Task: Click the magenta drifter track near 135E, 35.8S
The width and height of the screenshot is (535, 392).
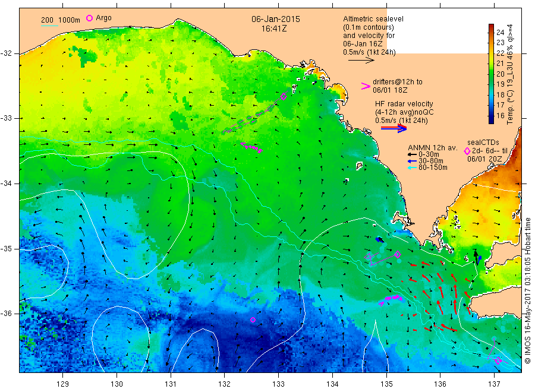Action: click(391, 299)
